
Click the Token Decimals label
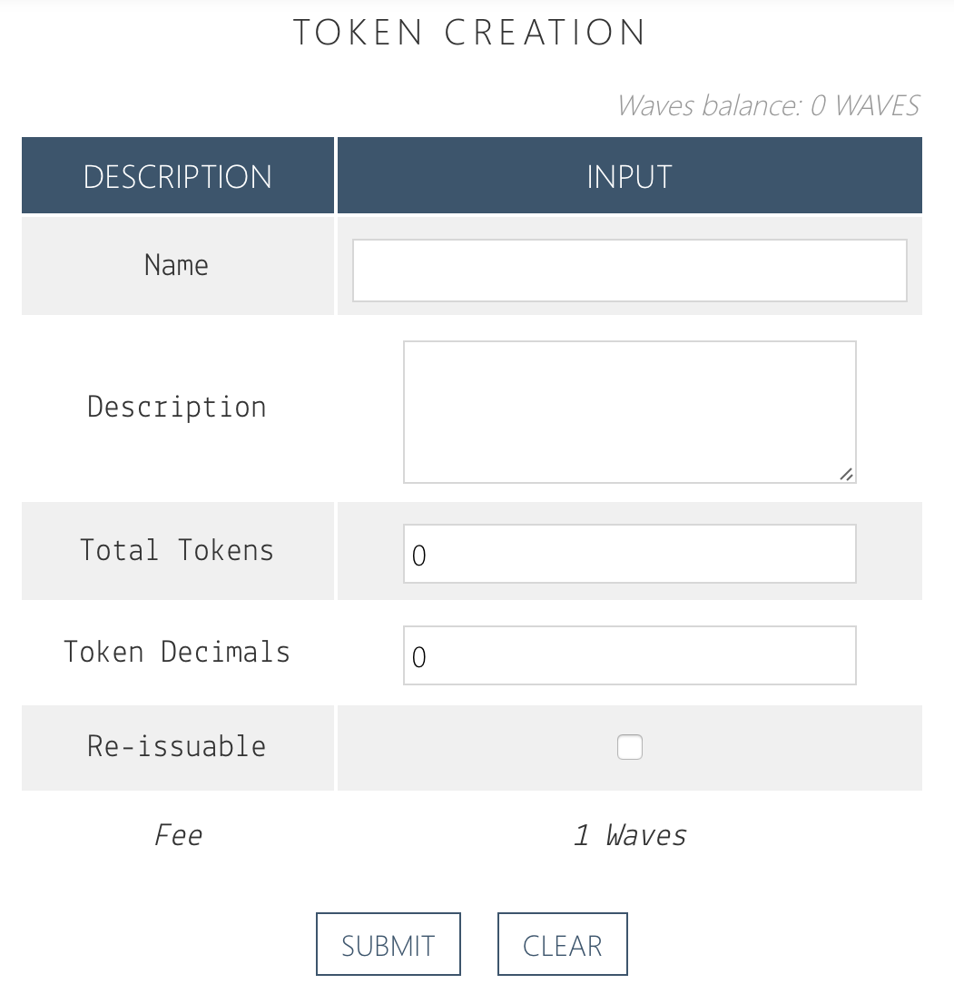177,652
